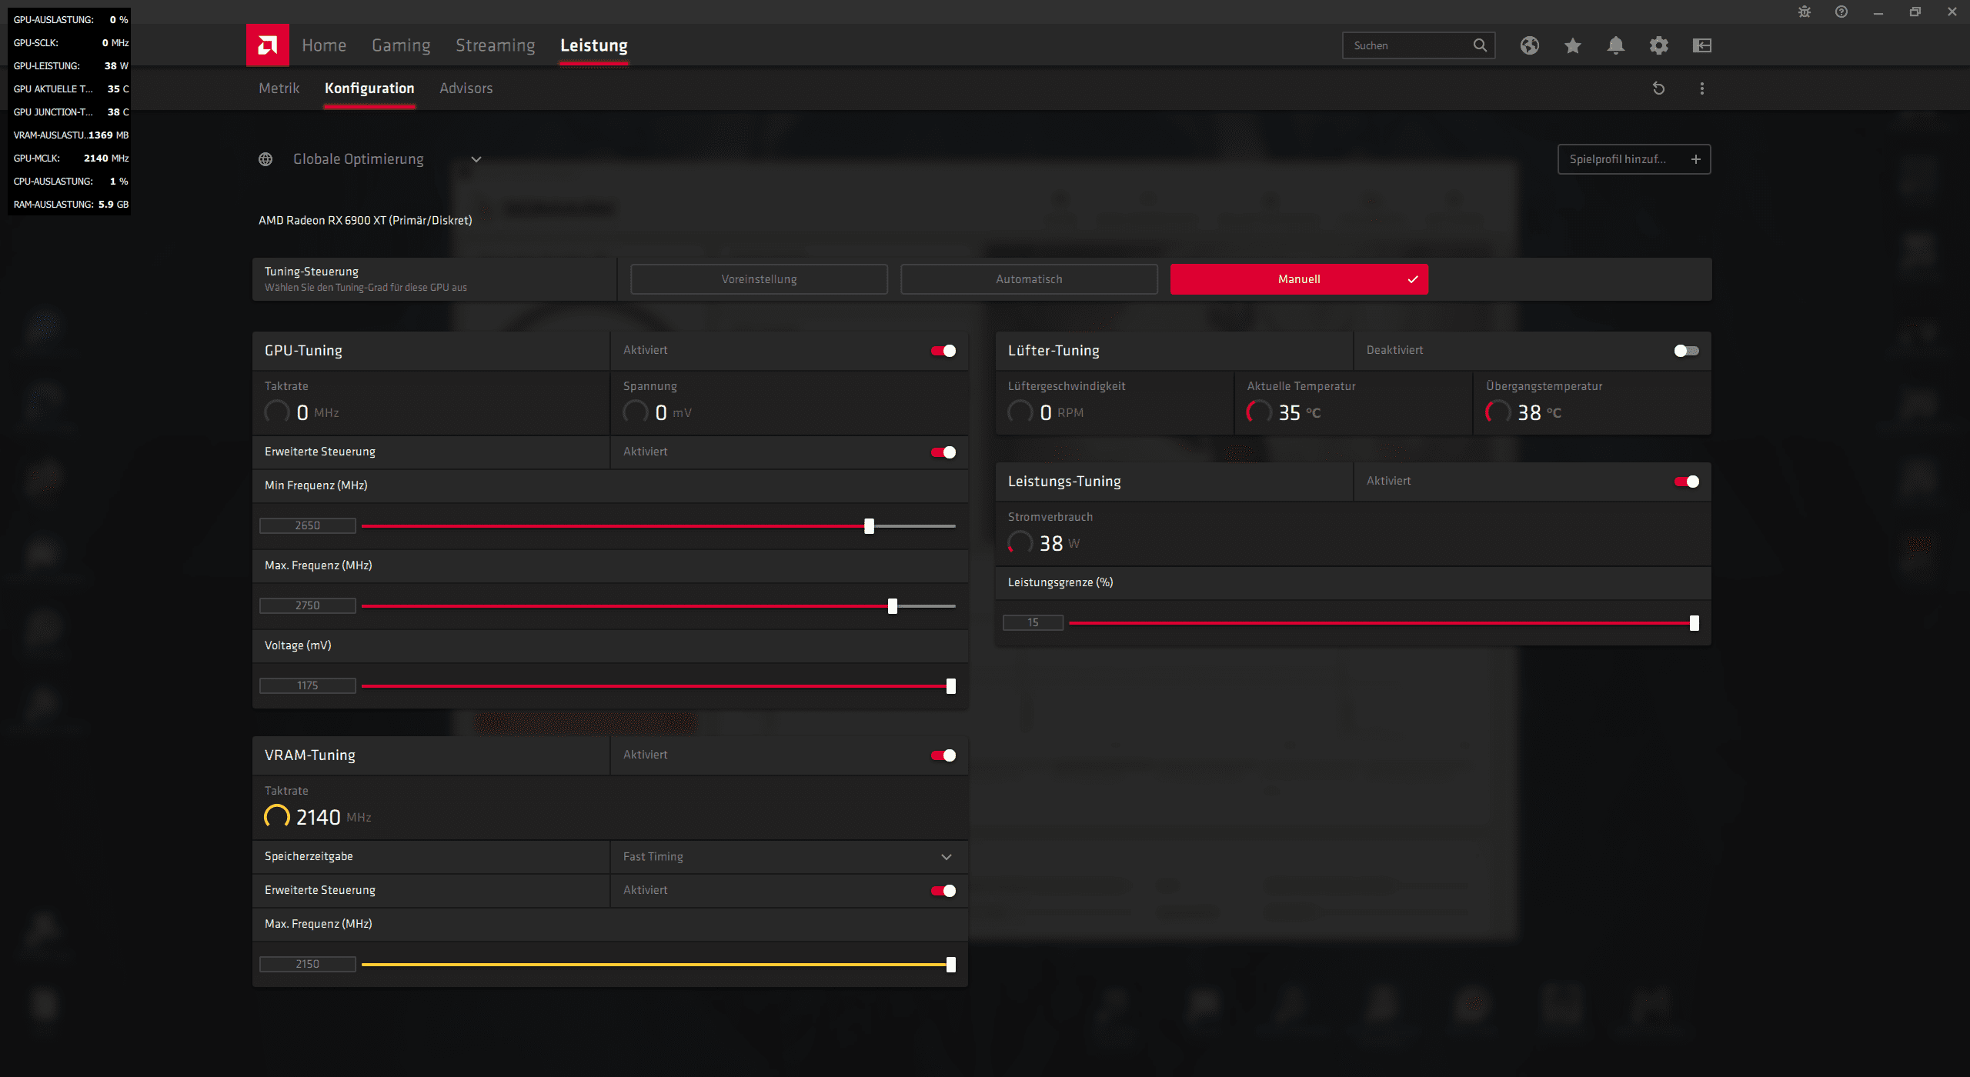1970x1077 pixels.
Task: Open settings gear icon
Action: click(x=1659, y=45)
